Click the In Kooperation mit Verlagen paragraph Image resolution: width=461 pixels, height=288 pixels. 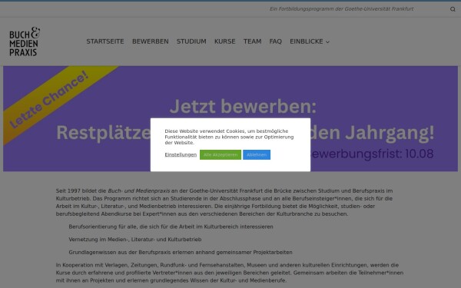[x=230, y=273]
